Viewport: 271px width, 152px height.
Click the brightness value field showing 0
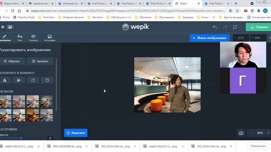tap(50, 138)
